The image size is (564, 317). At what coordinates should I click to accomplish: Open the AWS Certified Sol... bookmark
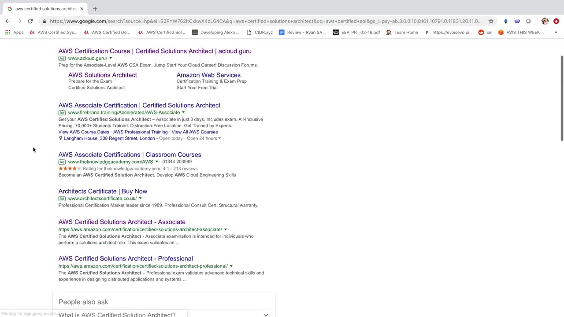pos(161,32)
